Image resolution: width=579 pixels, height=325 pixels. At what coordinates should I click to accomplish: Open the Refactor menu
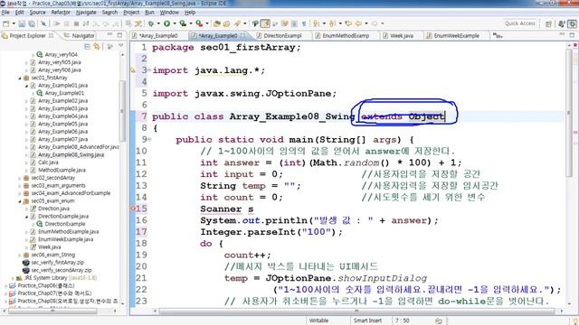point(61,12)
